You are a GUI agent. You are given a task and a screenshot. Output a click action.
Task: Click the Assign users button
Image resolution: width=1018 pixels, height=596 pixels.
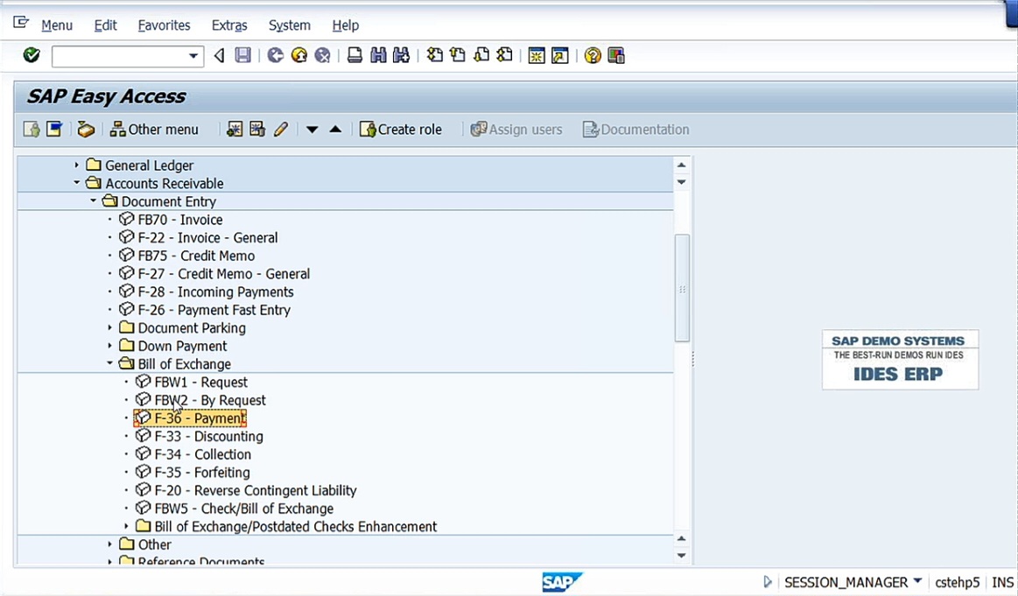tap(516, 130)
